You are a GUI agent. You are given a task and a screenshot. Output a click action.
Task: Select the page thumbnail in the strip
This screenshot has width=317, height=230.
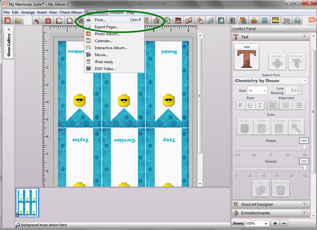[x=27, y=203]
